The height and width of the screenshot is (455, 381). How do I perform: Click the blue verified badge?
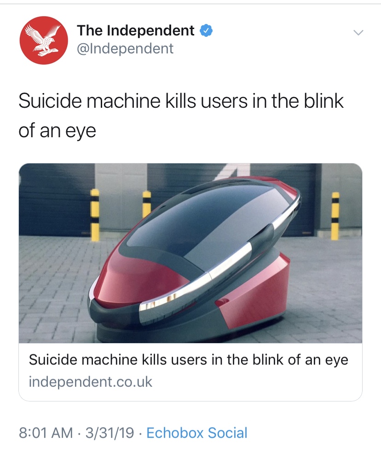click(x=207, y=31)
